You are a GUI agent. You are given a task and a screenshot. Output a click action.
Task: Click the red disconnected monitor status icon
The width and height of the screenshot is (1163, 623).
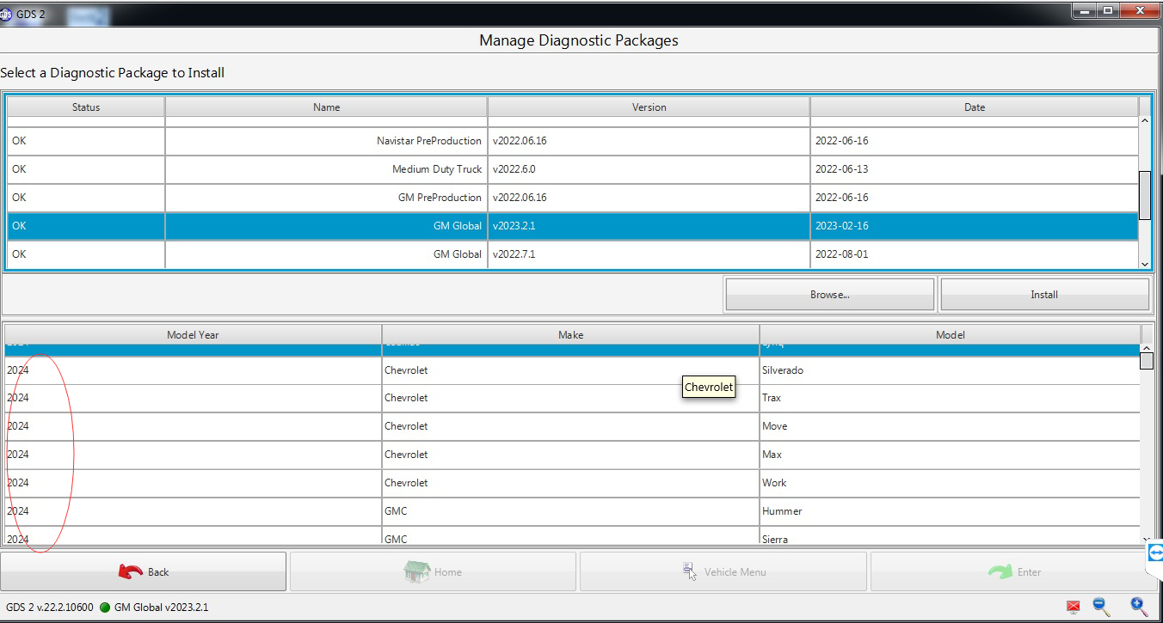pyautogui.click(x=1073, y=608)
